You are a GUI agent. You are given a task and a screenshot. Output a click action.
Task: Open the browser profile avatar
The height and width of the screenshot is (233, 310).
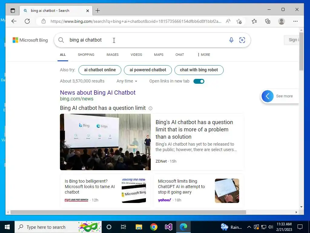pos(281,21)
